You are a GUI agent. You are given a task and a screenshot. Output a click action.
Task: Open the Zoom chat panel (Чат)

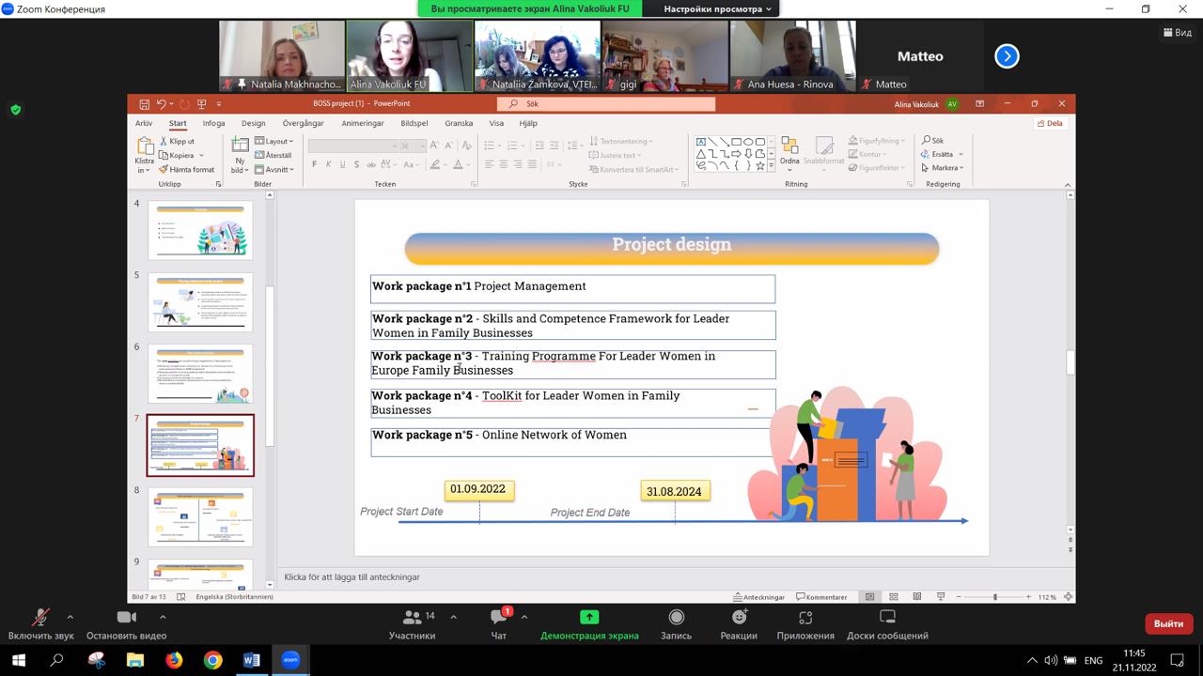pos(498,618)
